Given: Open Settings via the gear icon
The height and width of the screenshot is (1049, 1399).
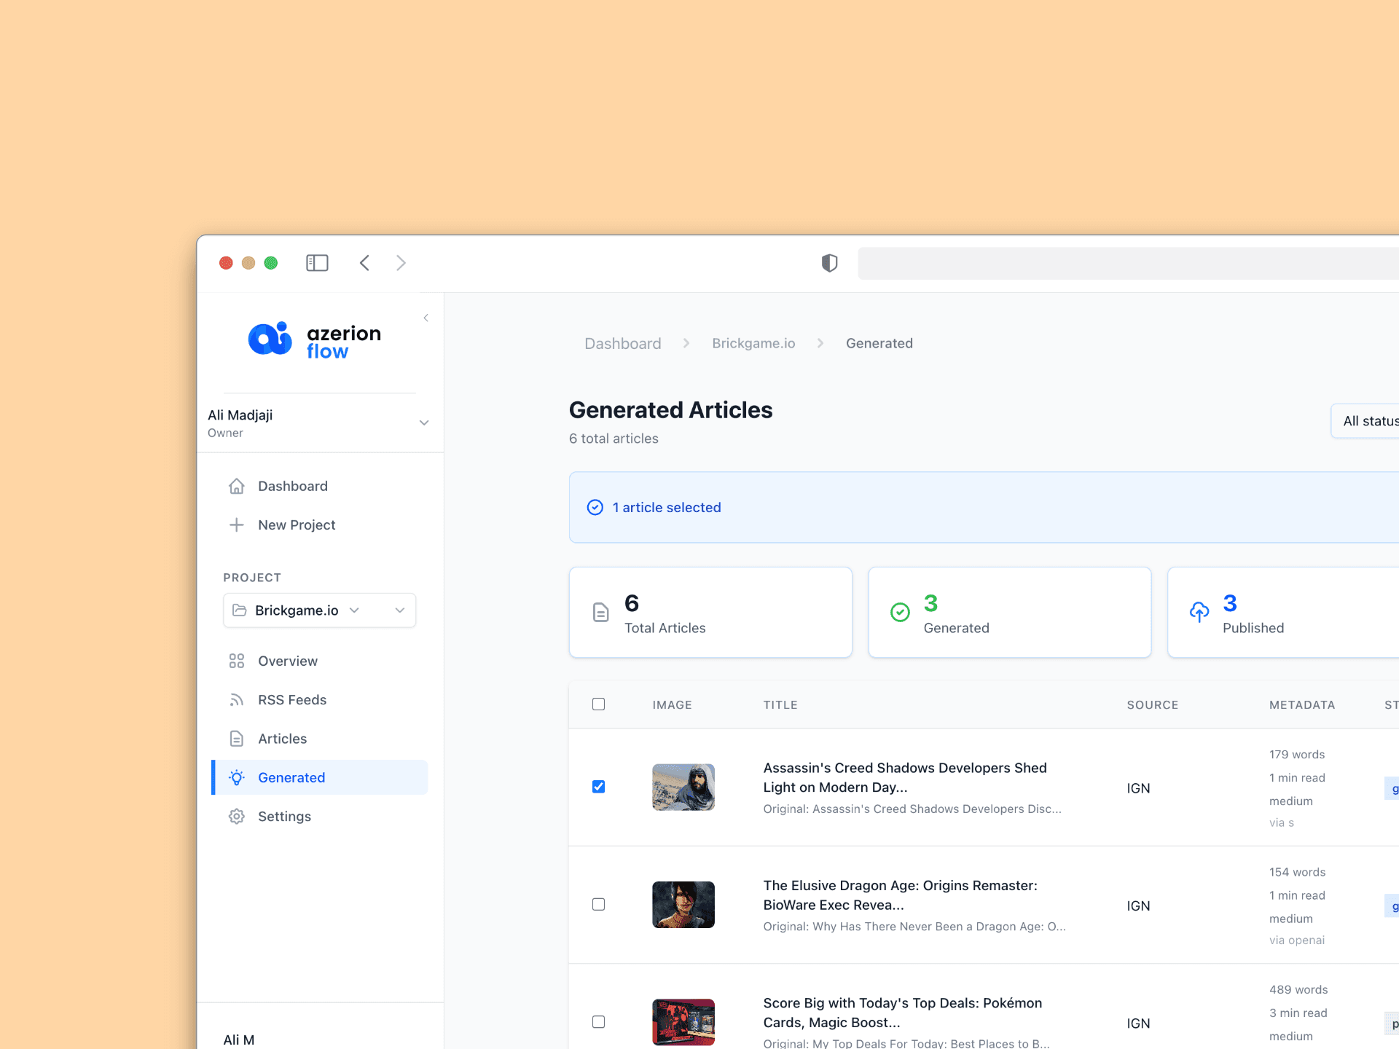Looking at the screenshot, I should [237, 817].
